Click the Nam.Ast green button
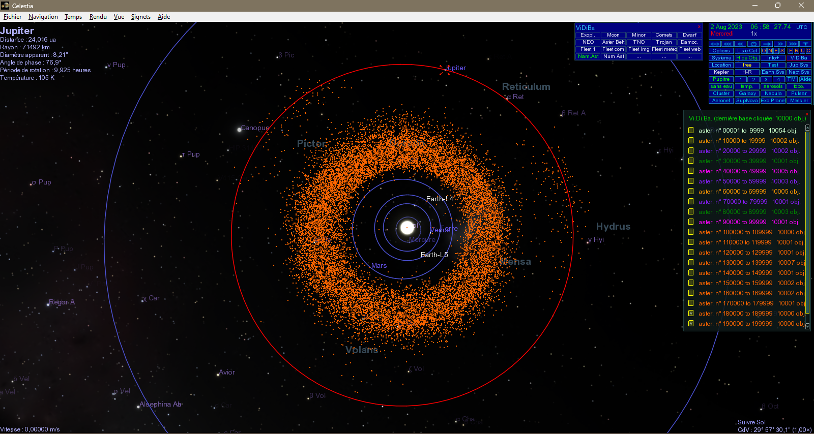Viewport: 814px width, 434px height. click(588, 56)
